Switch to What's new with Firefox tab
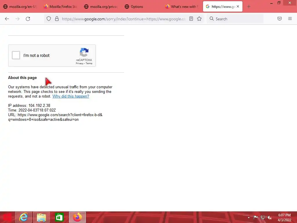 pyautogui.click(x=182, y=7)
